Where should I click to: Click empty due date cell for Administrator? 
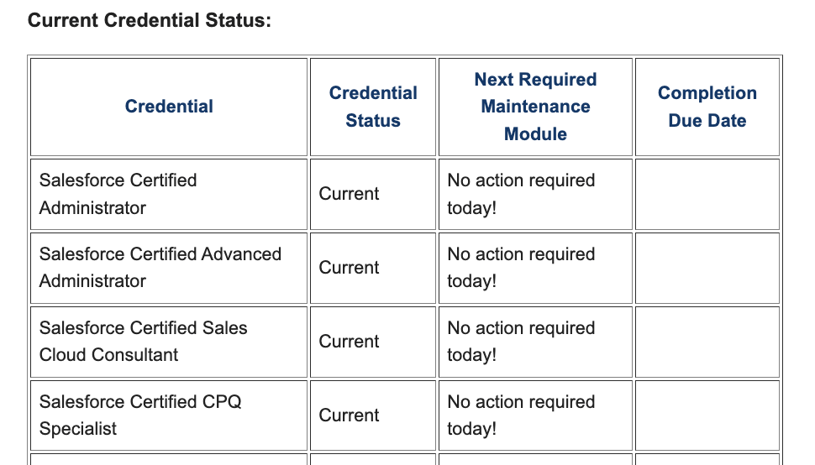tap(707, 194)
